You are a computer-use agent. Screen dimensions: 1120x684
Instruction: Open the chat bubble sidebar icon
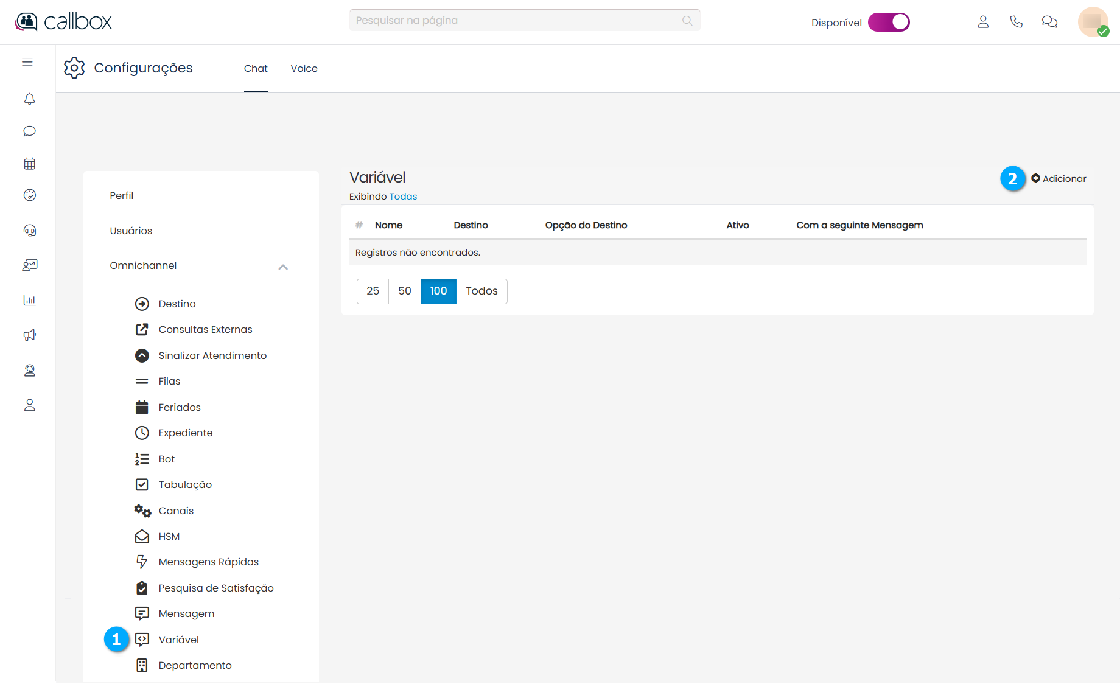(x=29, y=131)
